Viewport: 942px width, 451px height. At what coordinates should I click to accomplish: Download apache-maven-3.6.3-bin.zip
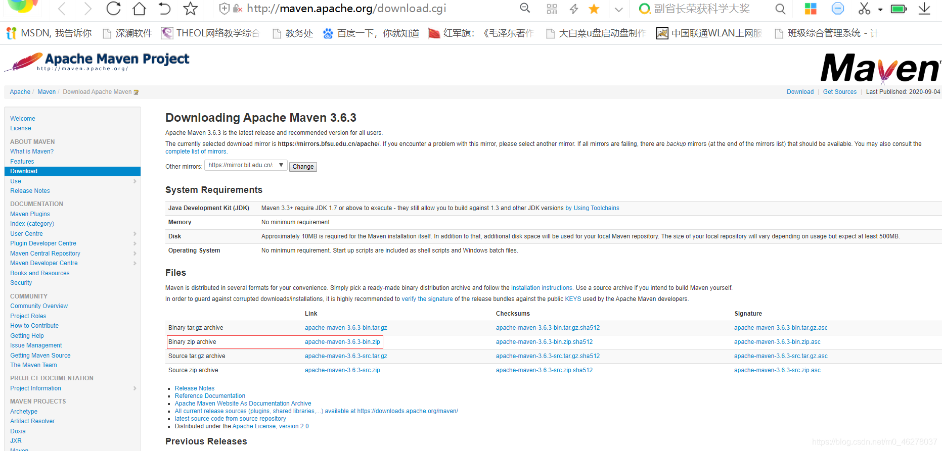point(342,342)
